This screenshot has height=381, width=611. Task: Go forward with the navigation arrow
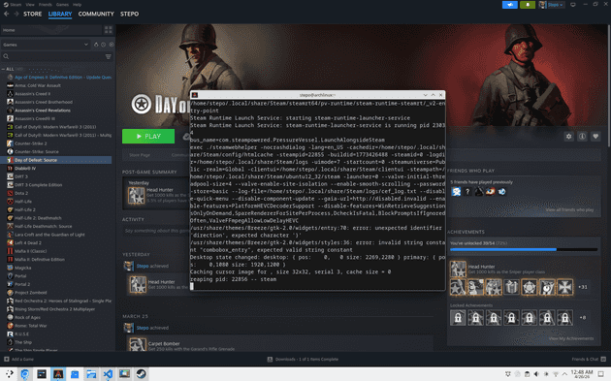point(16,14)
